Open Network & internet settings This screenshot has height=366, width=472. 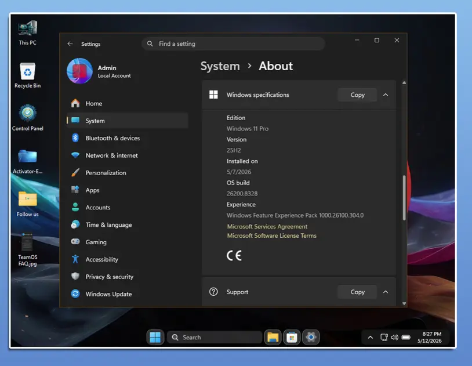(128, 155)
